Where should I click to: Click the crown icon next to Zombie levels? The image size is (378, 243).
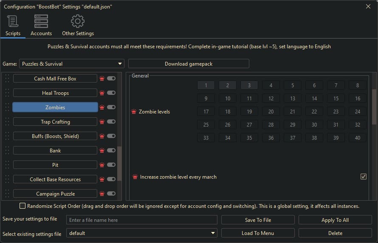coord(134,111)
